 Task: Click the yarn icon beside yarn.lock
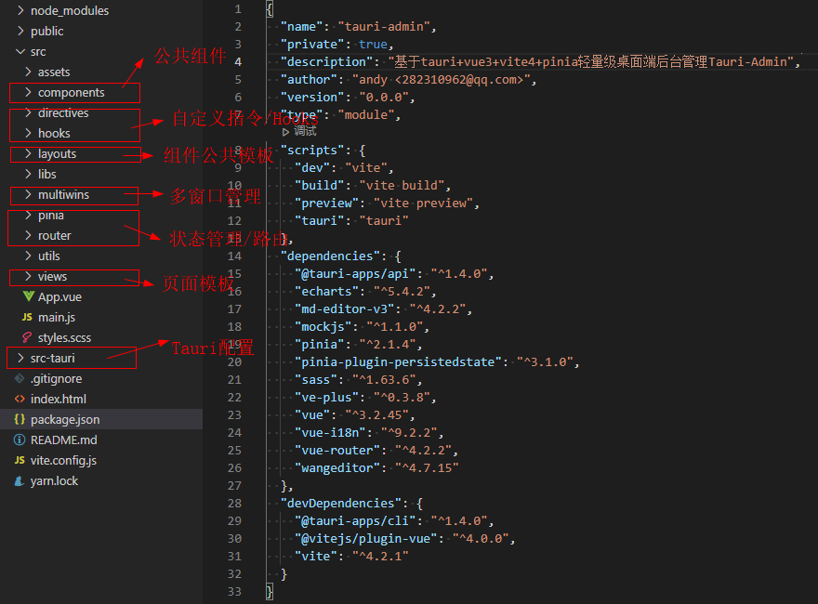tap(20, 481)
